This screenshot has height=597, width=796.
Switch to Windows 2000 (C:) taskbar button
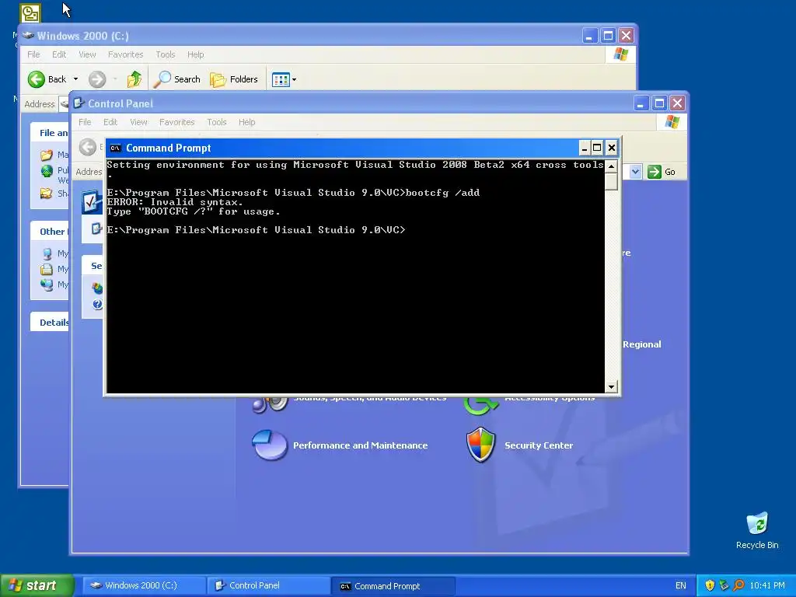coord(143,585)
